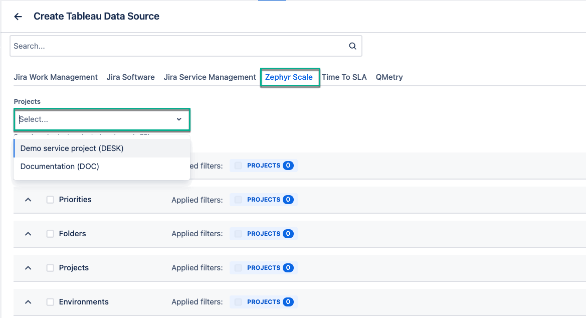This screenshot has height=318, width=586.
Task: Open the Jira Software tab
Action: [130, 77]
